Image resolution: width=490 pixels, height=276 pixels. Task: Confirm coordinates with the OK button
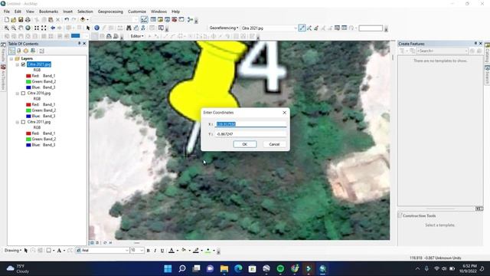click(x=245, y=144)
